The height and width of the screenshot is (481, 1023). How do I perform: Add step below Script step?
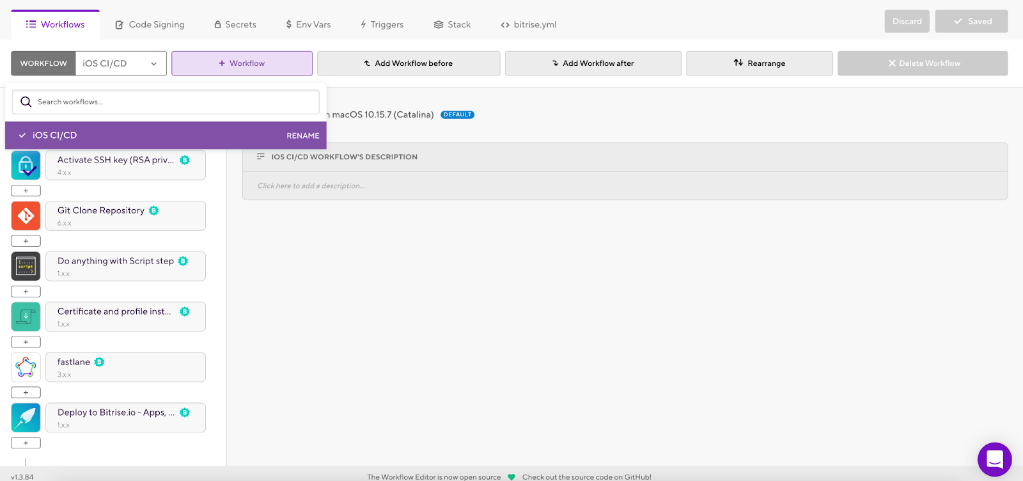point(26,292)
